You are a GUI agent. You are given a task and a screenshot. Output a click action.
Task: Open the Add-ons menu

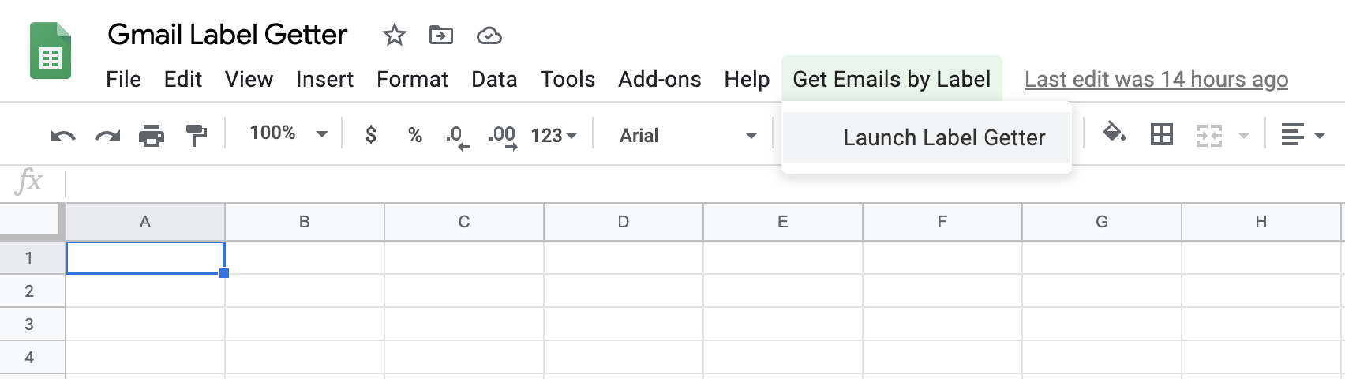[659, 80]
